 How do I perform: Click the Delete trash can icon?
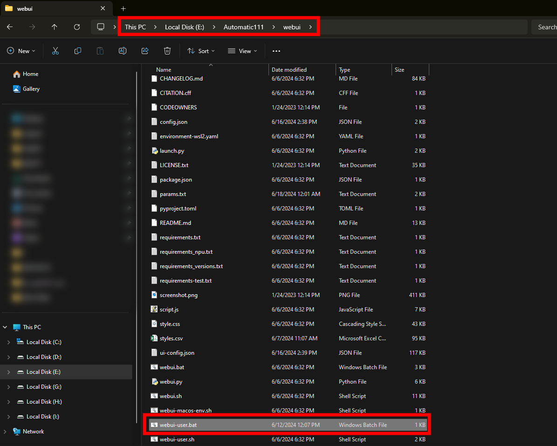tap(167, 51)
